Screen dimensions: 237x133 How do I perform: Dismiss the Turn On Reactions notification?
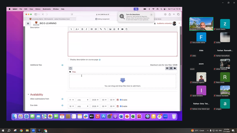tap(151, 15)
